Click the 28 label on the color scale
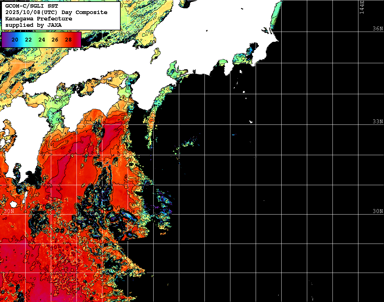The height and width of the screenshot is (302, 384). pos(68,40)
